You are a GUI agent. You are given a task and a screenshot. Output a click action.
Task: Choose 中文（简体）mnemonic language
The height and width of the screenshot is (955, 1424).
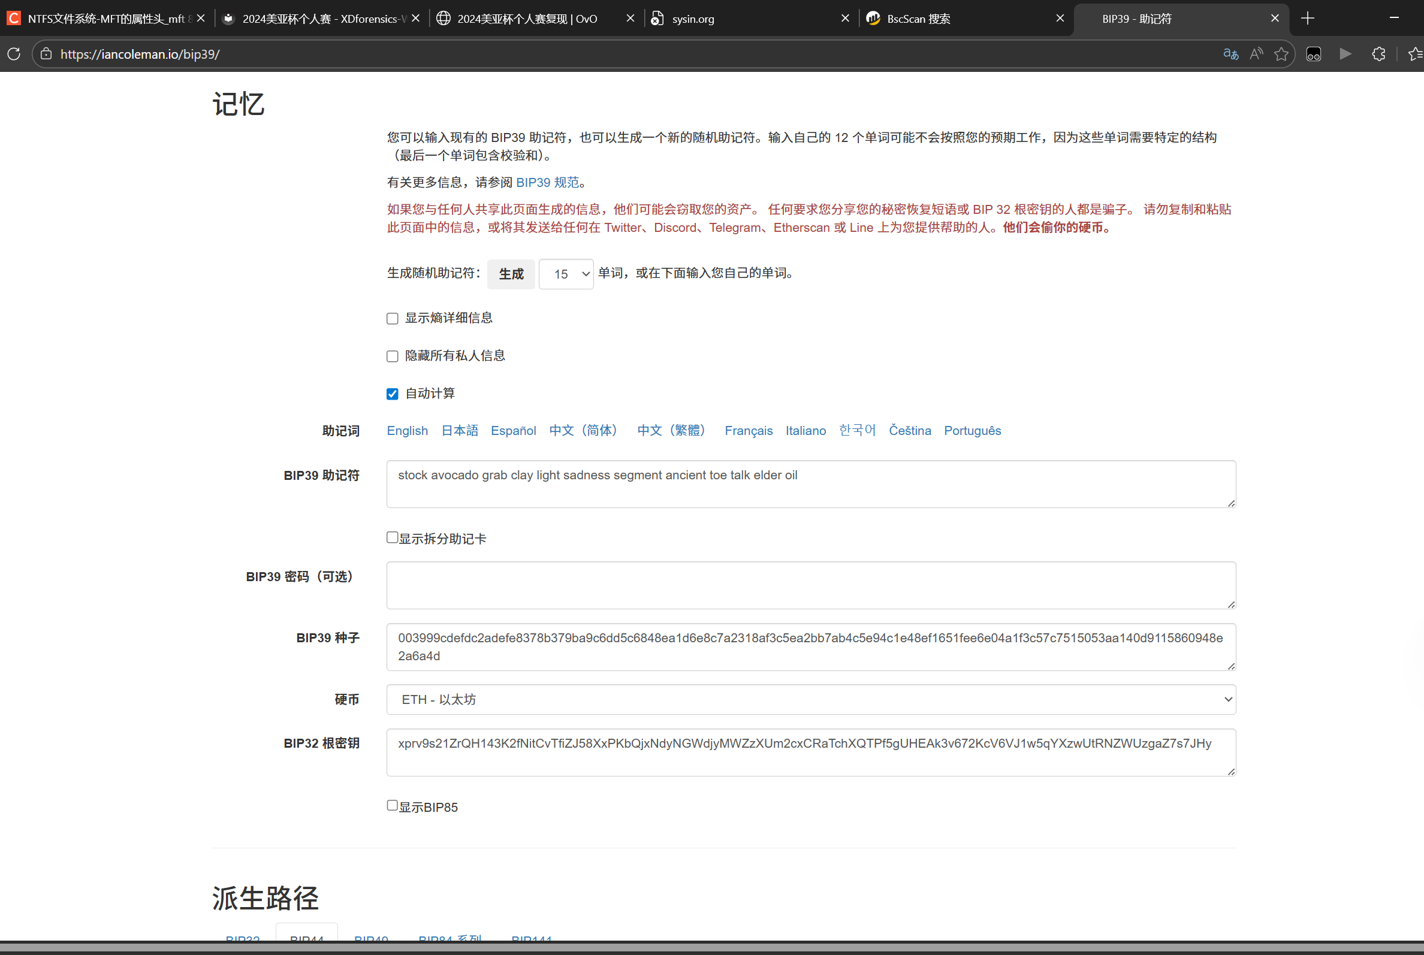[586, 431]
